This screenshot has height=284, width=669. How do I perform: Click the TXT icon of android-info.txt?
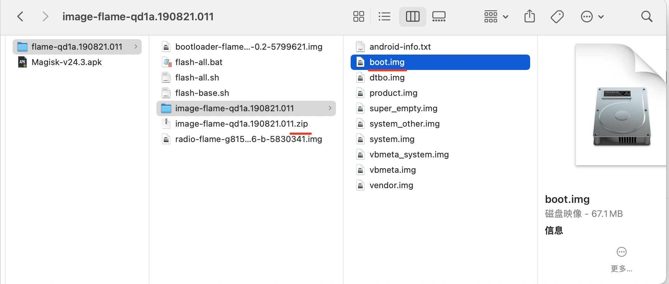[360, 47]
